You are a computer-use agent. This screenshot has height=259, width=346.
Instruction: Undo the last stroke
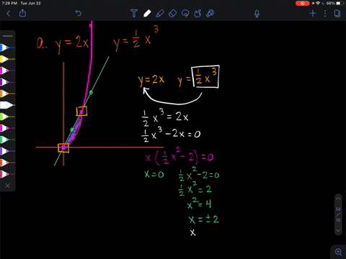(x=79, y=13)
